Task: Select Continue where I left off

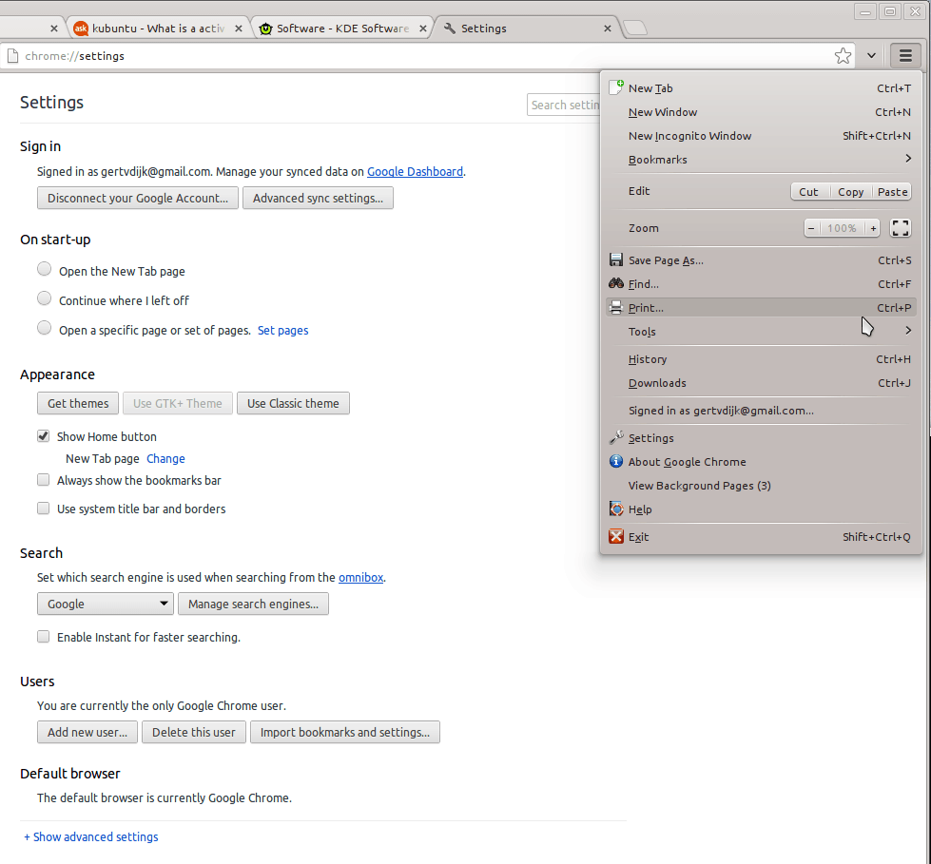Action: 44,298
